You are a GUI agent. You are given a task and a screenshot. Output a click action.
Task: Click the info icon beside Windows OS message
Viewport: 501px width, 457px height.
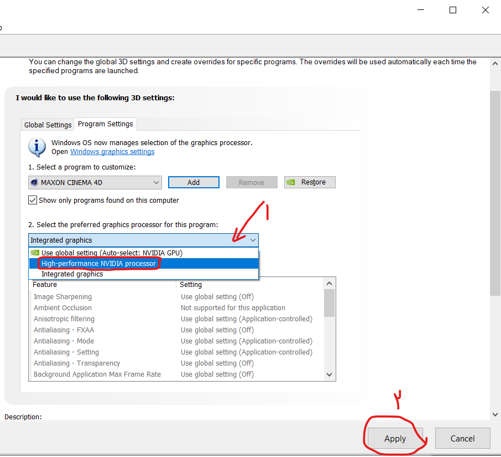(37, 147)
